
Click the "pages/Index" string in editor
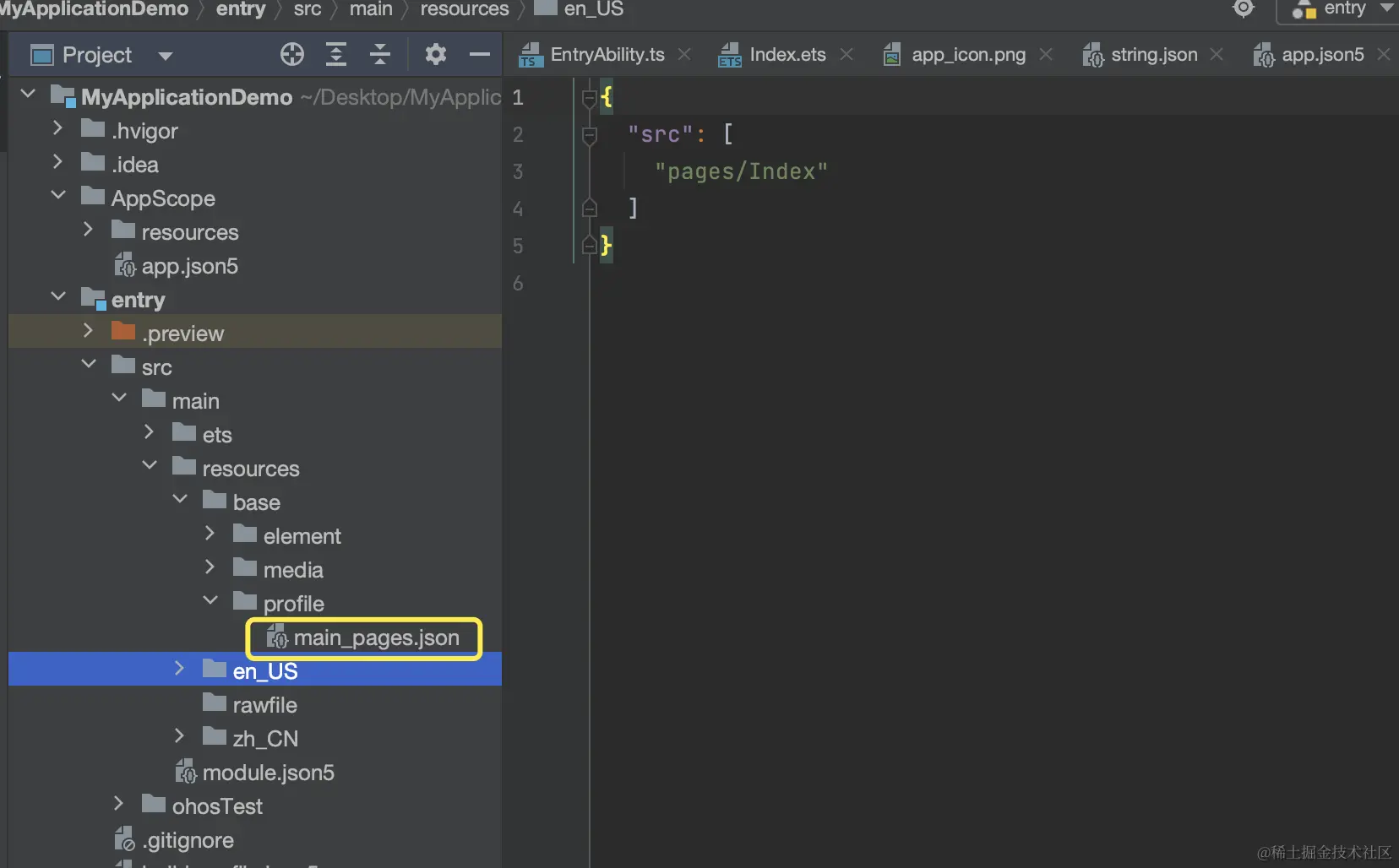741,171
